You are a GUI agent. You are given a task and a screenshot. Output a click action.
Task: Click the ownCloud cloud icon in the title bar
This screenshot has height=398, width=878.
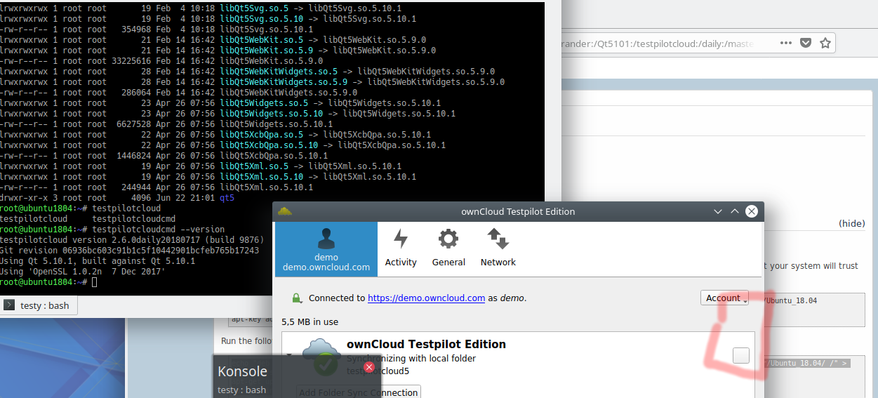285,211
